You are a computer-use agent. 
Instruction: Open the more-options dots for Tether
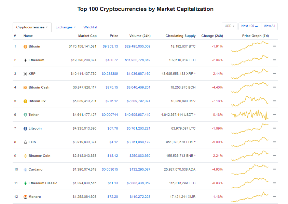tap(274, 114)
